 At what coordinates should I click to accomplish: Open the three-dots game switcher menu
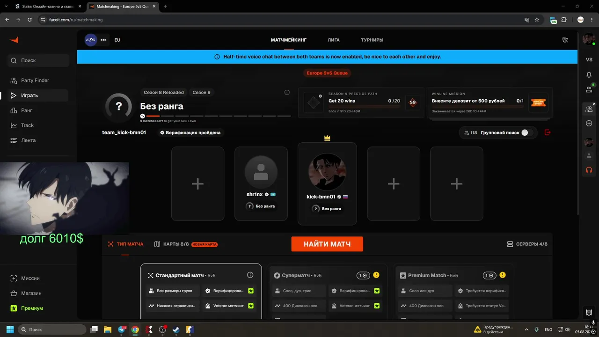(x=103, y=40)
